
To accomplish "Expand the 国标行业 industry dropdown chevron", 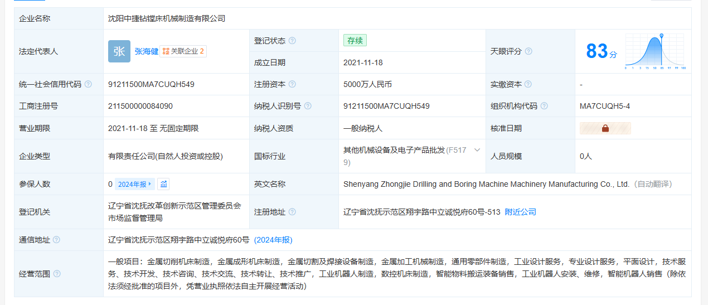I will coord(477,150).
